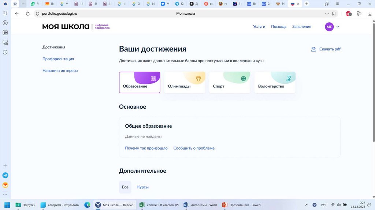This screenshot has height=210, width=375.
Task: Open the Wi-Fi network tray icon
Action: point(333,205)
